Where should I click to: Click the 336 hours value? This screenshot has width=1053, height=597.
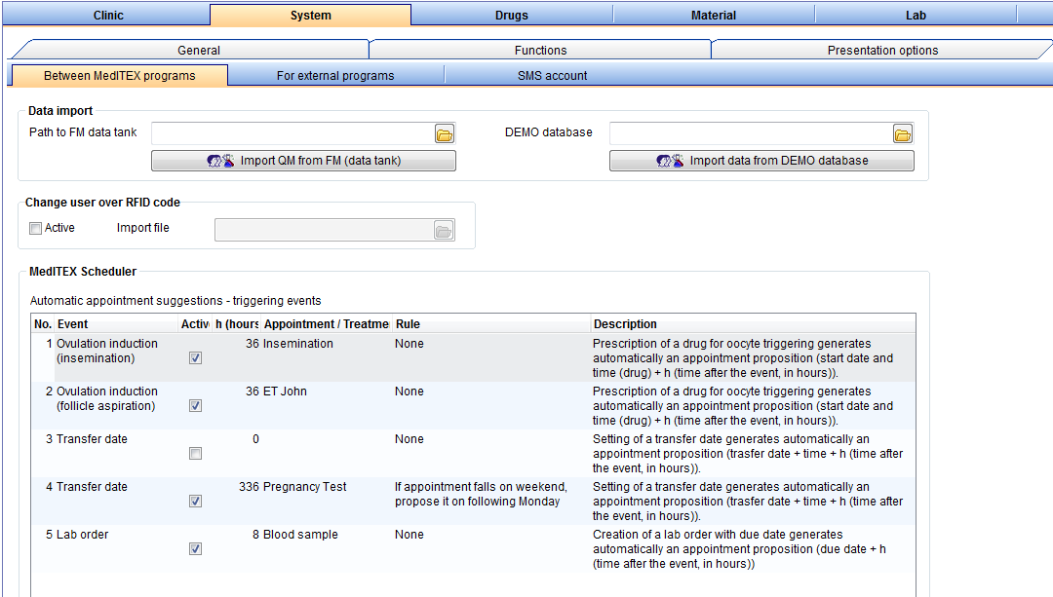point(249,486)
